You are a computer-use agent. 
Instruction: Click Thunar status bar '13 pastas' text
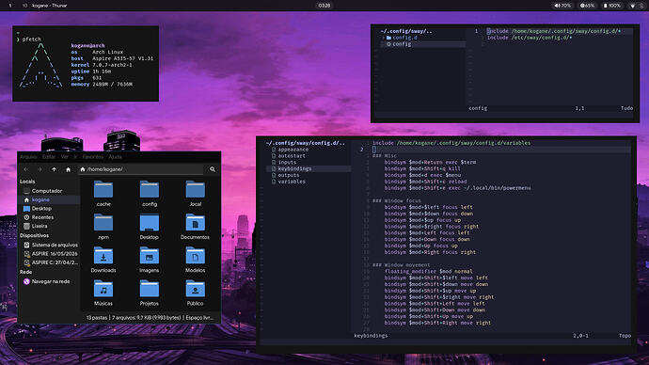pyautogui.click(x=97, y=318)
